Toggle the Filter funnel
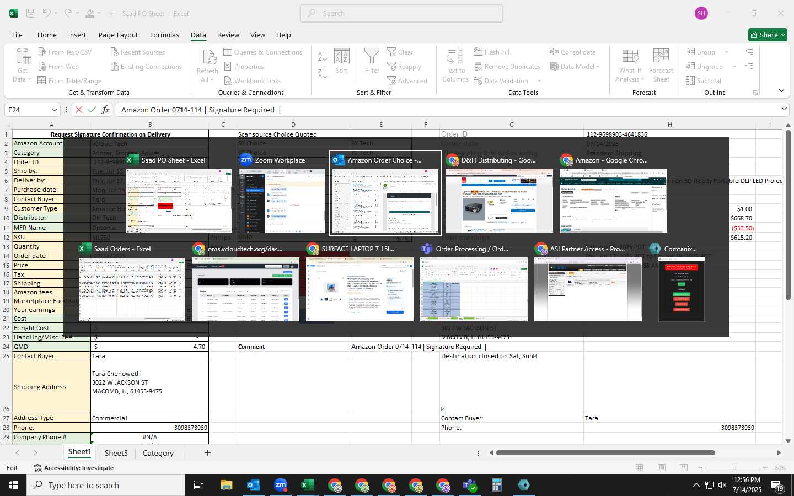Screen dimensions: 794x496 pos(372,61)
